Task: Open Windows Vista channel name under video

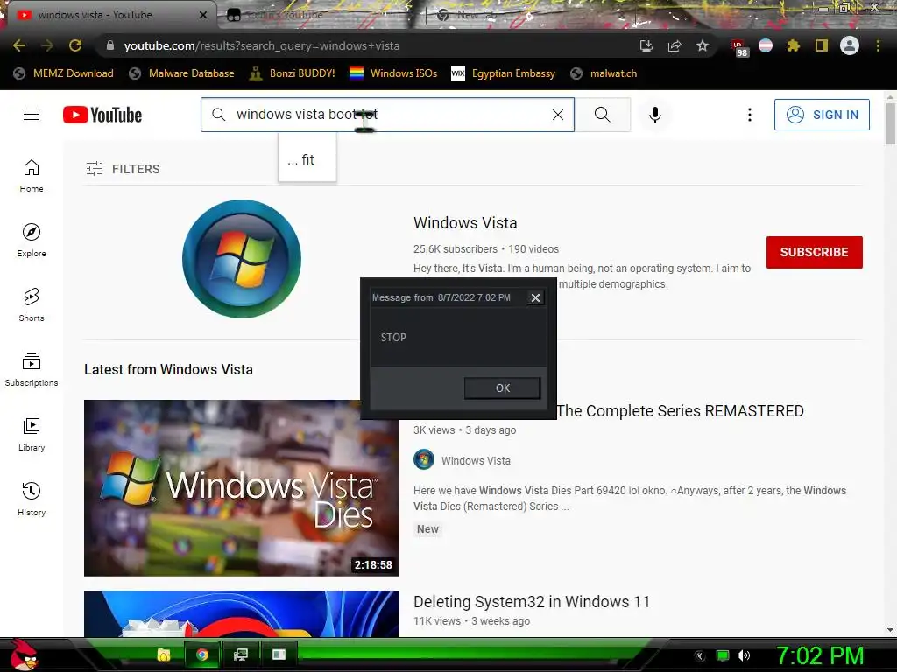Action: 476,460
